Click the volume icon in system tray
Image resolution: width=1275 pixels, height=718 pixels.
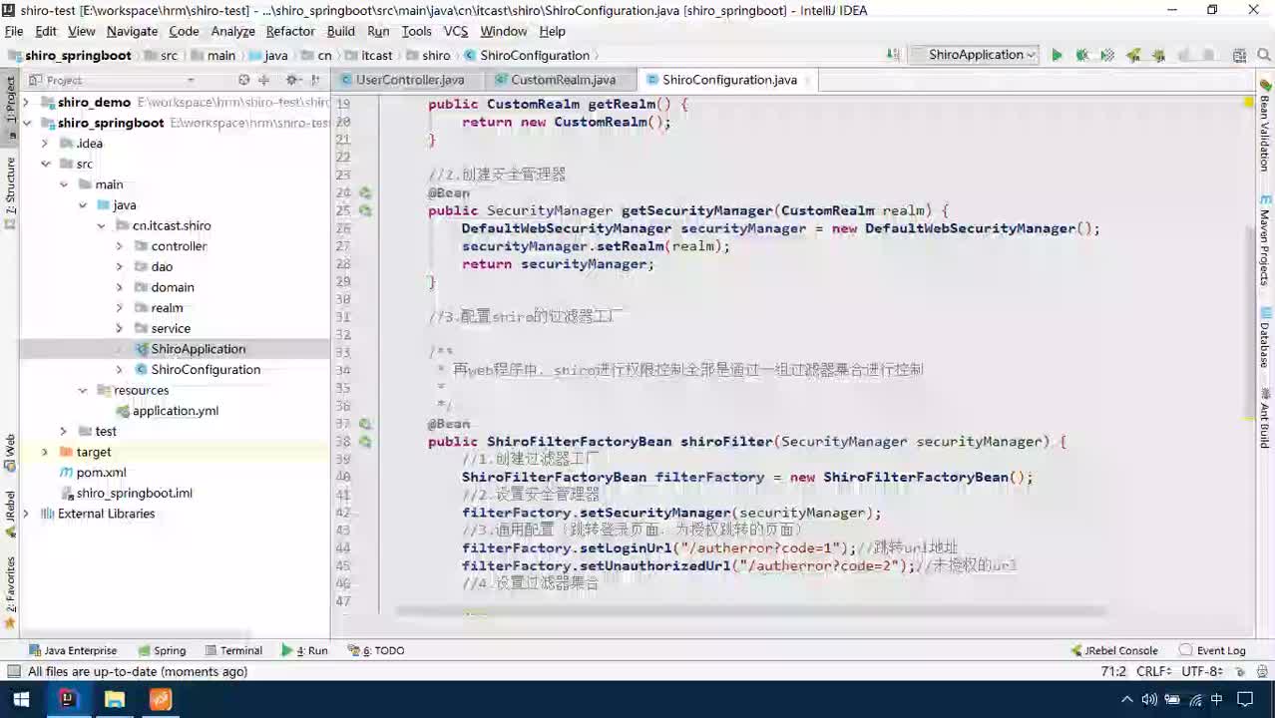tap(1149, 700)
